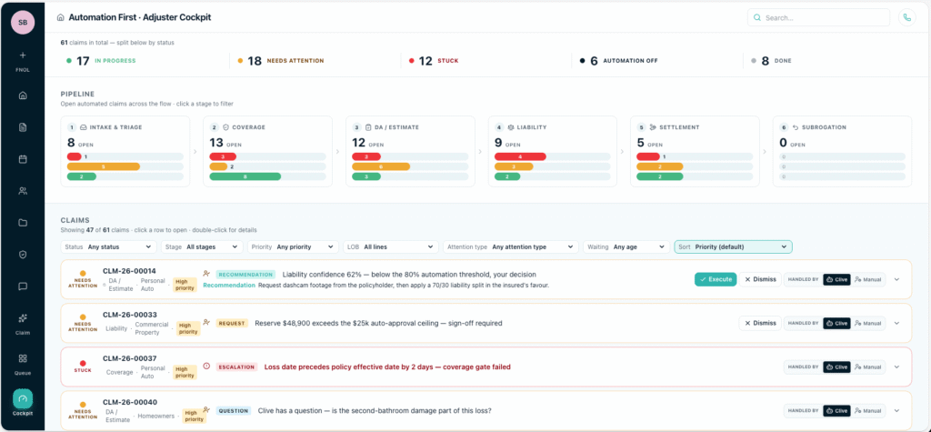This screenshot has height=432, width=931.
Task: Click the home icon beside Adjuster Cockpit title
Action: click(x=60, y=18)
